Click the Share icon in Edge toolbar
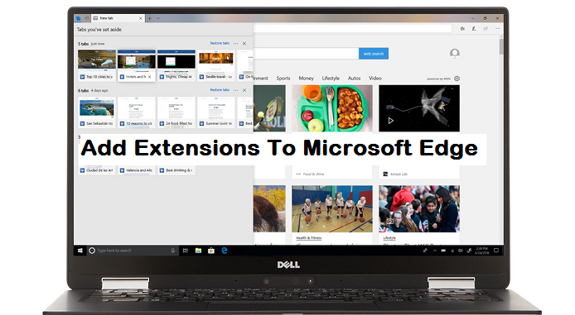The width and height of the screenshot is (575, 315). (x=486, y=29)
